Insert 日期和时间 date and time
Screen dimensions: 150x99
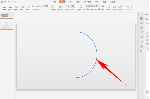pos(92,9)
